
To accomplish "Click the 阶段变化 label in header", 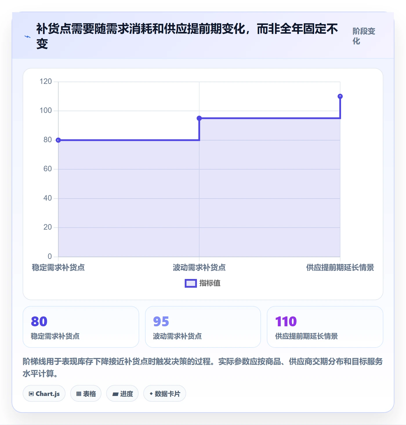I will (x=364, y=36).
